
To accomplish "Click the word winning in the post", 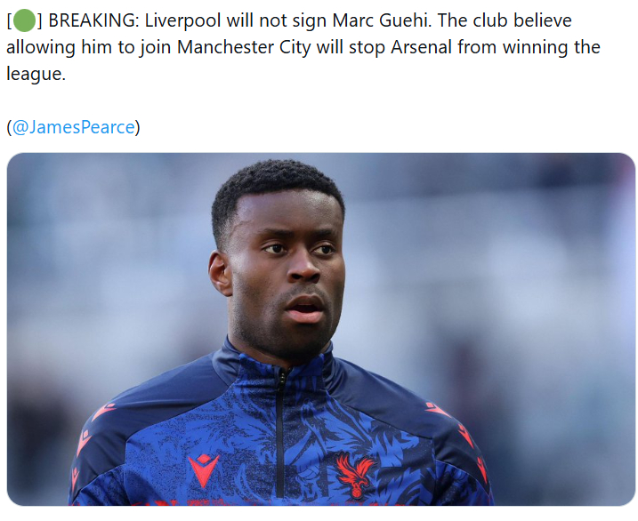I will click(x=535, y=47).
